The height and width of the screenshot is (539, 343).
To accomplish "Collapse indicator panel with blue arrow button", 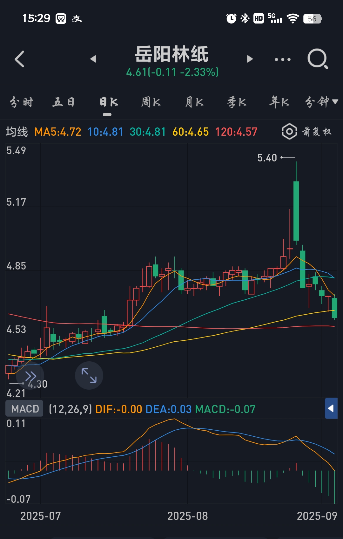I will [331, 408].
